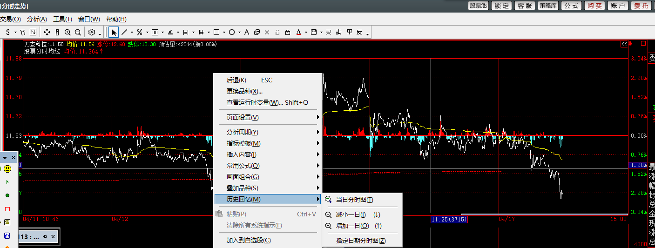Click the zoom in magnifier icon
The image size is (655, 248).
click(68, 32)
